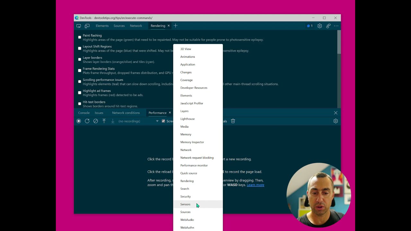Click the collect garbage trash icon
Viewport: 411px width, 231px height.
233,121
